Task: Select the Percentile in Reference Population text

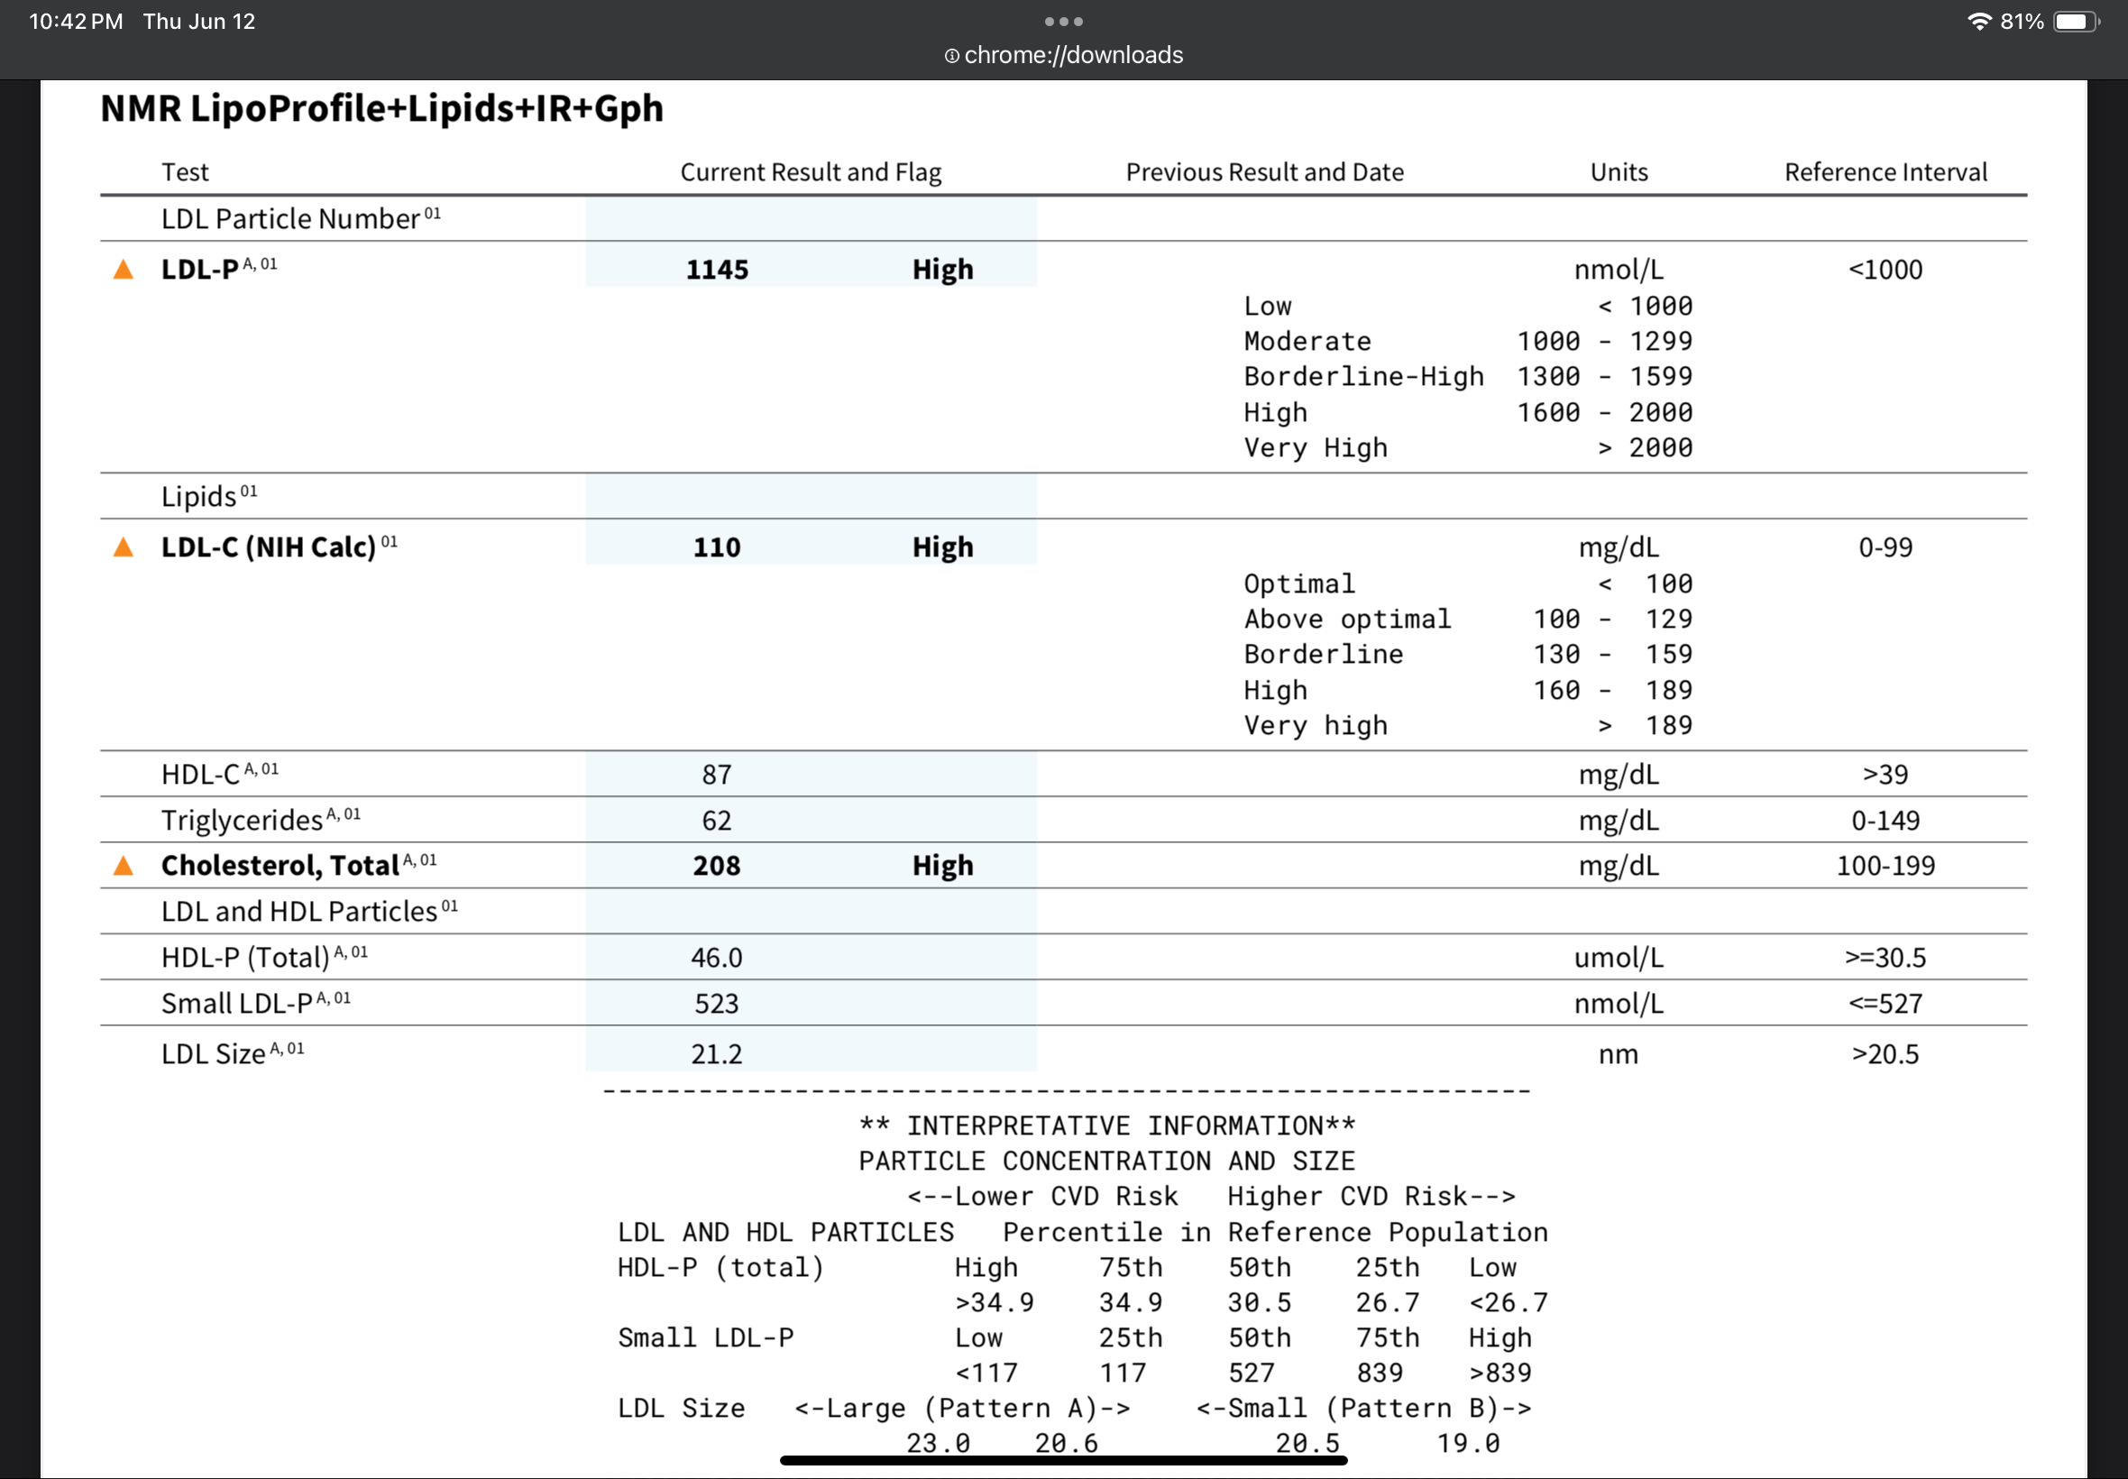Action: 1275,1233
